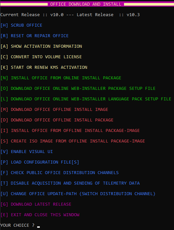Open SHOW ACTIVATION INFORMATION option
174x230 pixels.
pos(41,46)
